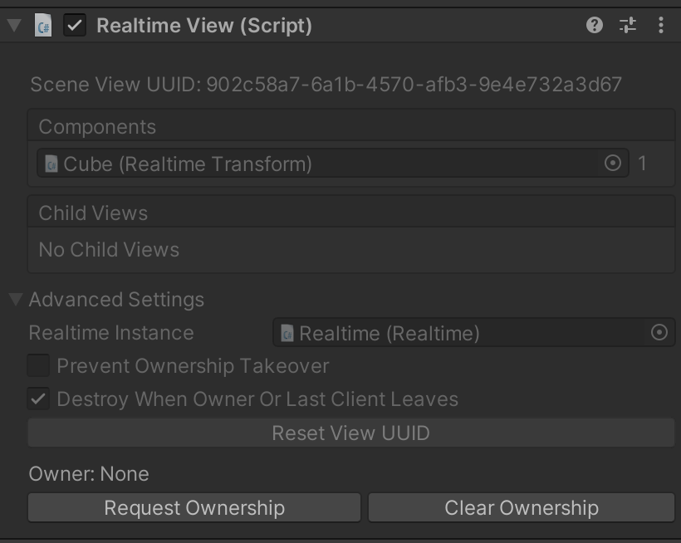
Task: Enable Prevent Ownership Takeover
Action: (38, 365)
